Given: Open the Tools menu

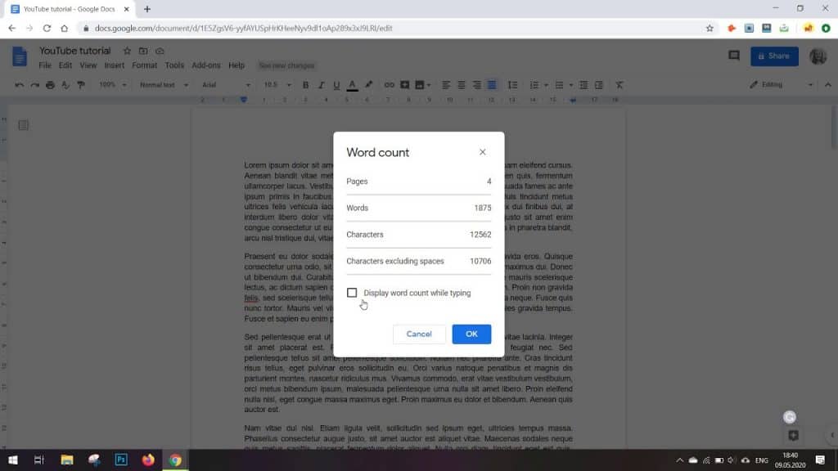Looking at the screenshot, I should [174, 65].
